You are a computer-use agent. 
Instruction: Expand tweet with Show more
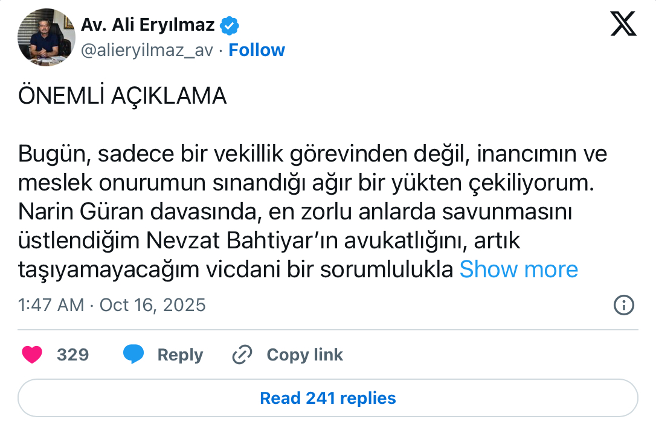pyautogui.click(x=518, y=269)
